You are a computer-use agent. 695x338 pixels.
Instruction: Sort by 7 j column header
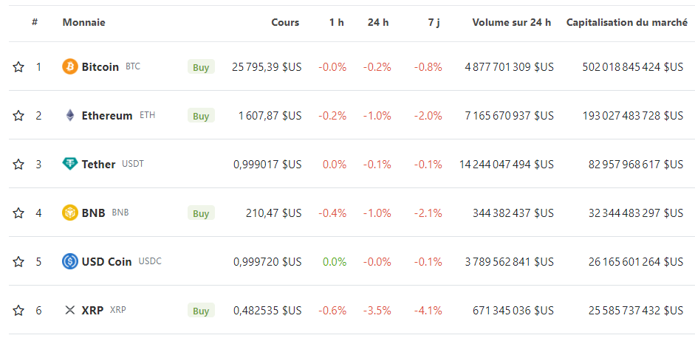tap(434, 22)
